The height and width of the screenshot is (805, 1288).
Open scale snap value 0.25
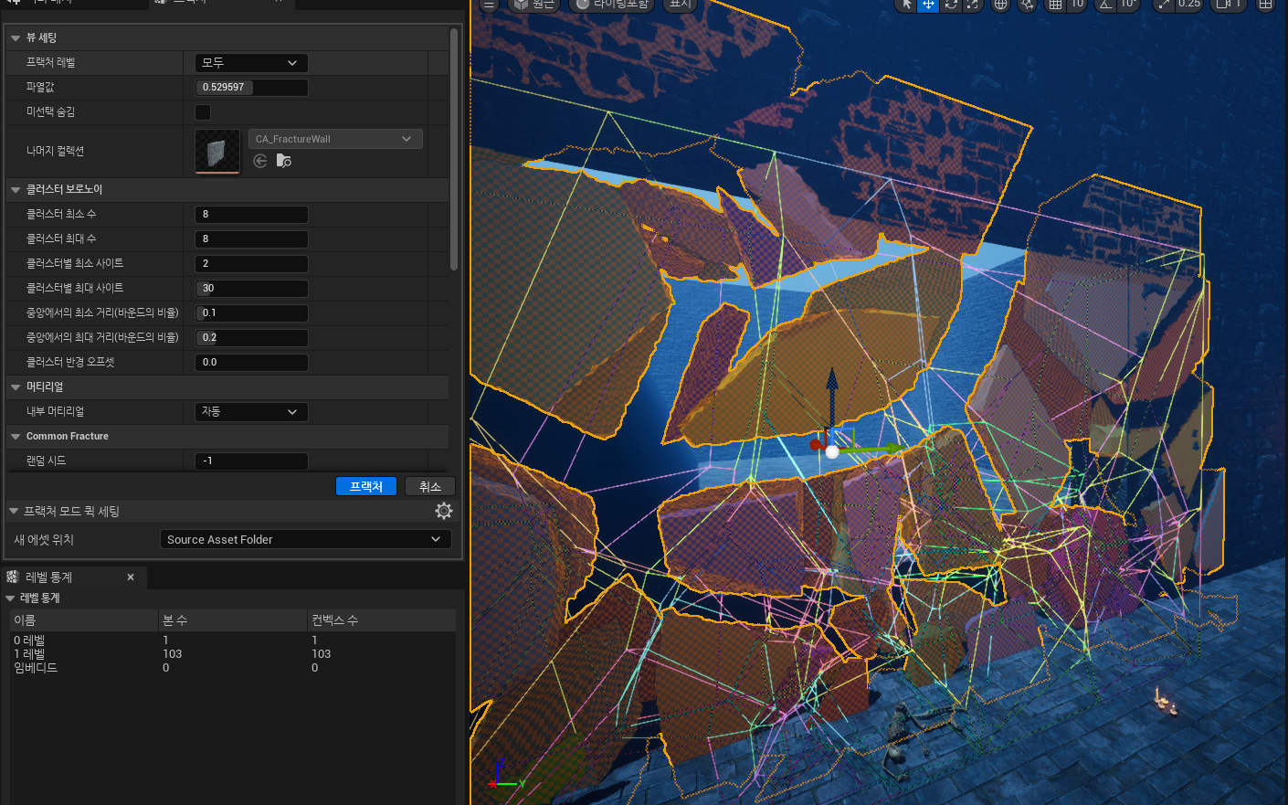[x=1189, y=5]
